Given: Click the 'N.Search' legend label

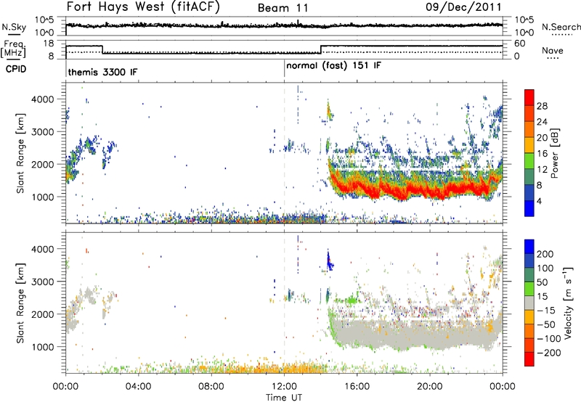Looking at the screenshot, I should point(561,27).
